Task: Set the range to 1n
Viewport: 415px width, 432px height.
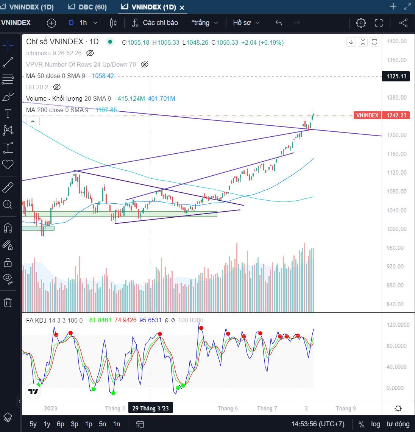Action: (117, 424)
